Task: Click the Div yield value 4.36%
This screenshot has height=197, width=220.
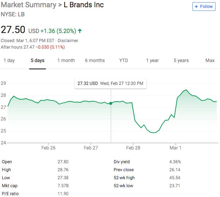Action: [174, 162]
